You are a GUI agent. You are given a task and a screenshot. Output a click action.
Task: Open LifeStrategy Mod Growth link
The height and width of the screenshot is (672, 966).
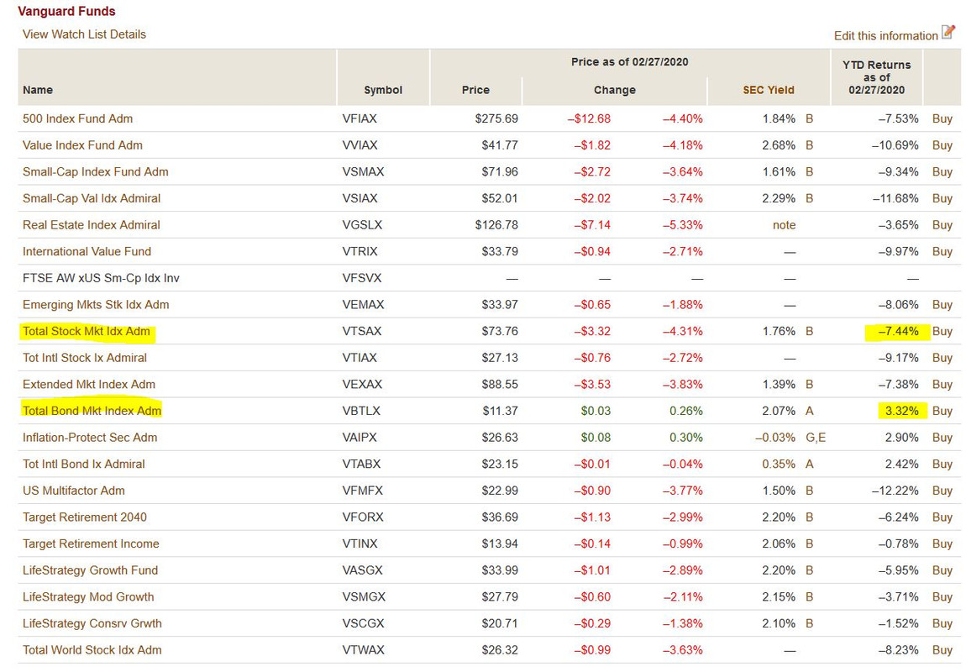tap(88, 596)
